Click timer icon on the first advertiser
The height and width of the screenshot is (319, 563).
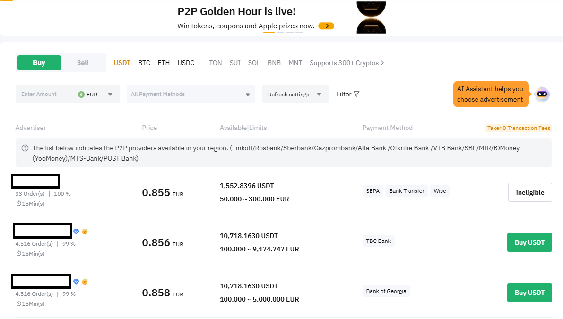point(18,204)
